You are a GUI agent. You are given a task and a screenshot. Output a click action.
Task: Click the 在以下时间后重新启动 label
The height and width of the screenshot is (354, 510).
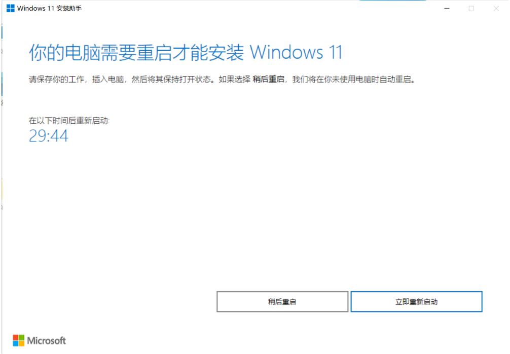(x=69, y=121)
